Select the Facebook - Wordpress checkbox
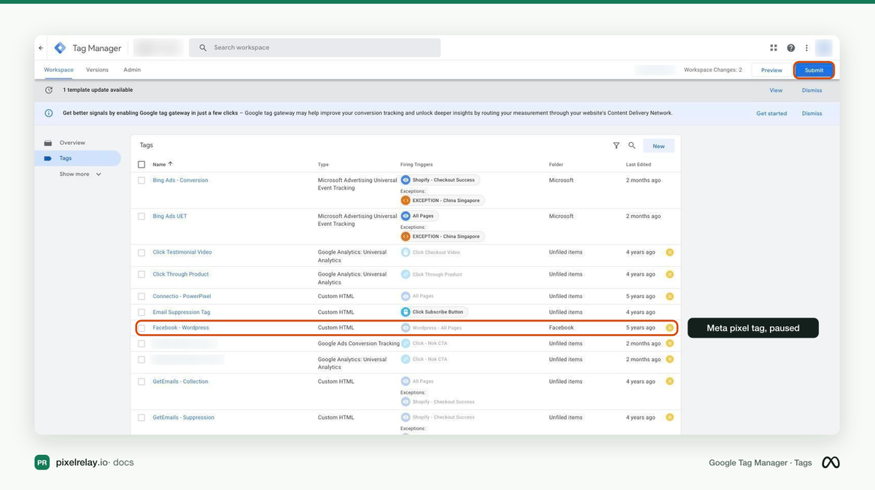The image size is (875, 490). (x=141, y=328)
